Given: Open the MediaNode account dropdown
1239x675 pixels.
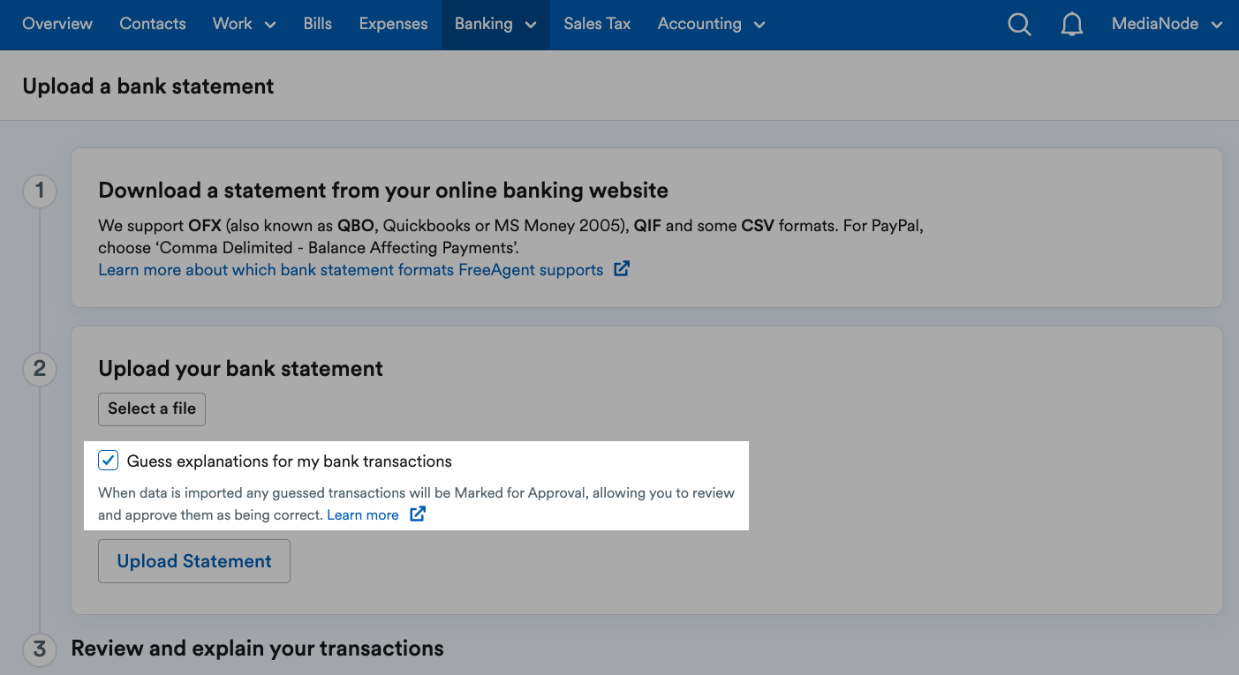Looking at the screenshot, I should point(1167,25).
